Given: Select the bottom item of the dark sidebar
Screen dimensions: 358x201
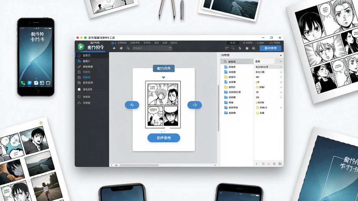Looking at the screenshot, I should 92,103.
